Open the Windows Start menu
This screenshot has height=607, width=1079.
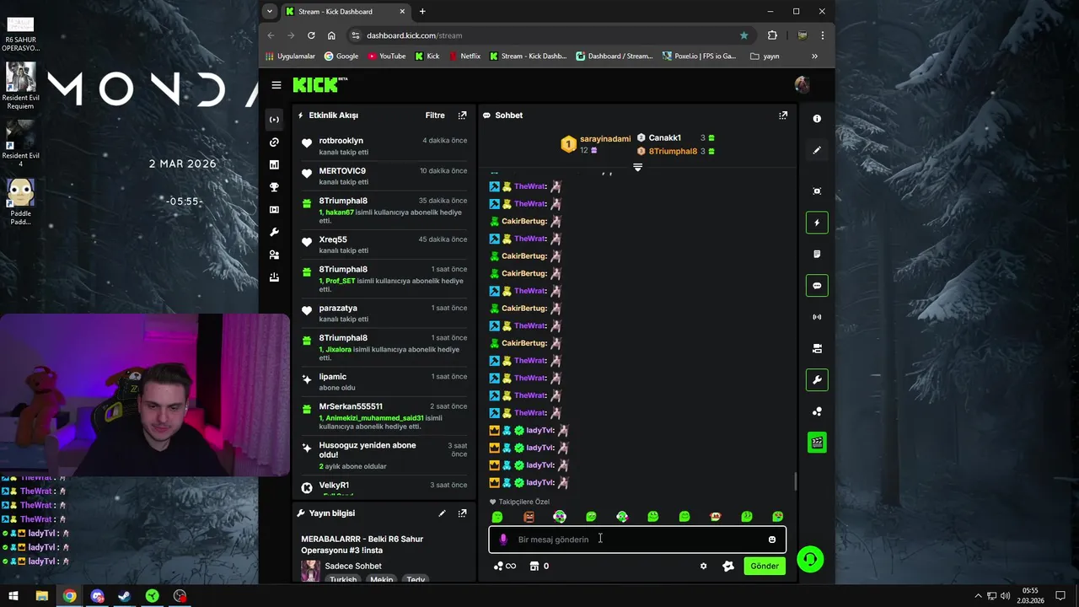[x=13, y=596]
